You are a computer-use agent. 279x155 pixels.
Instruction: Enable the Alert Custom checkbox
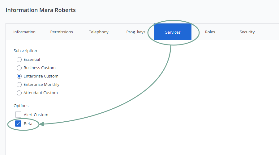point(18,115)
